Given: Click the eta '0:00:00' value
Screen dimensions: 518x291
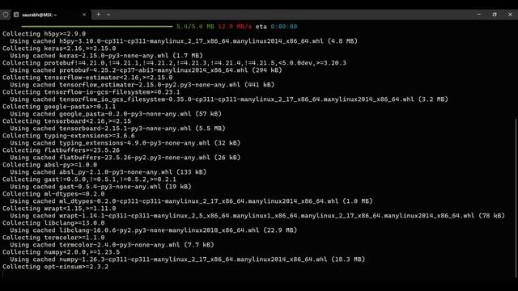Looking at the screenshot, I should 284,27.
